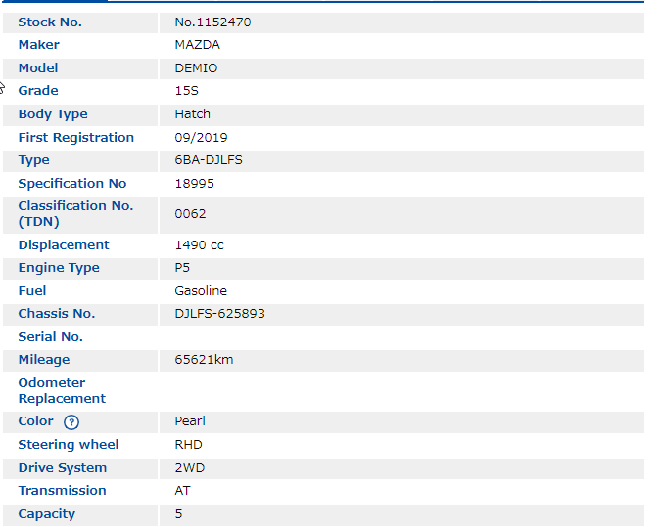Viewport: 660px width, 527px height.
Task: Click the Grade value 15S
Action: click(186, 91)
